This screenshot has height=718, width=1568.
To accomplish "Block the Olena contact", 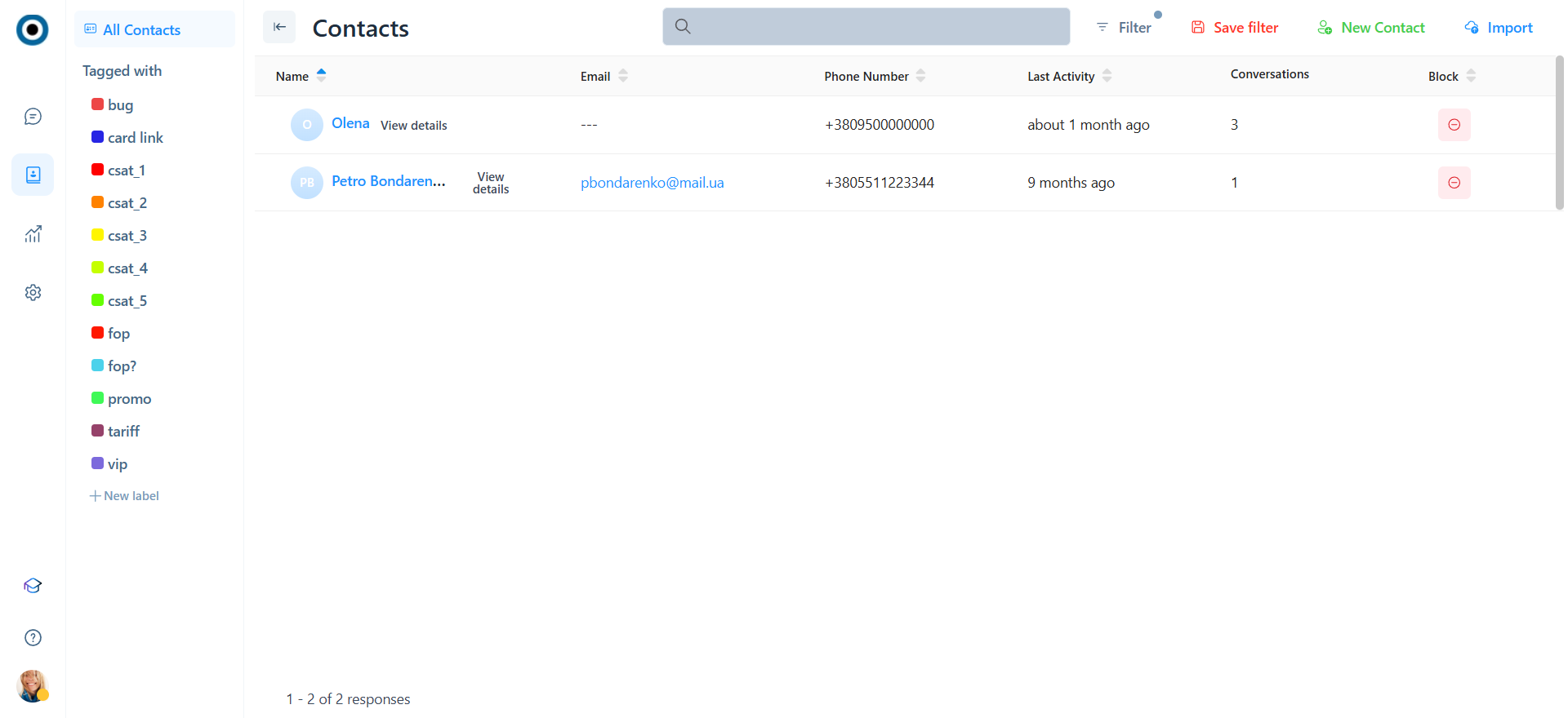I will click(1454, 125).
